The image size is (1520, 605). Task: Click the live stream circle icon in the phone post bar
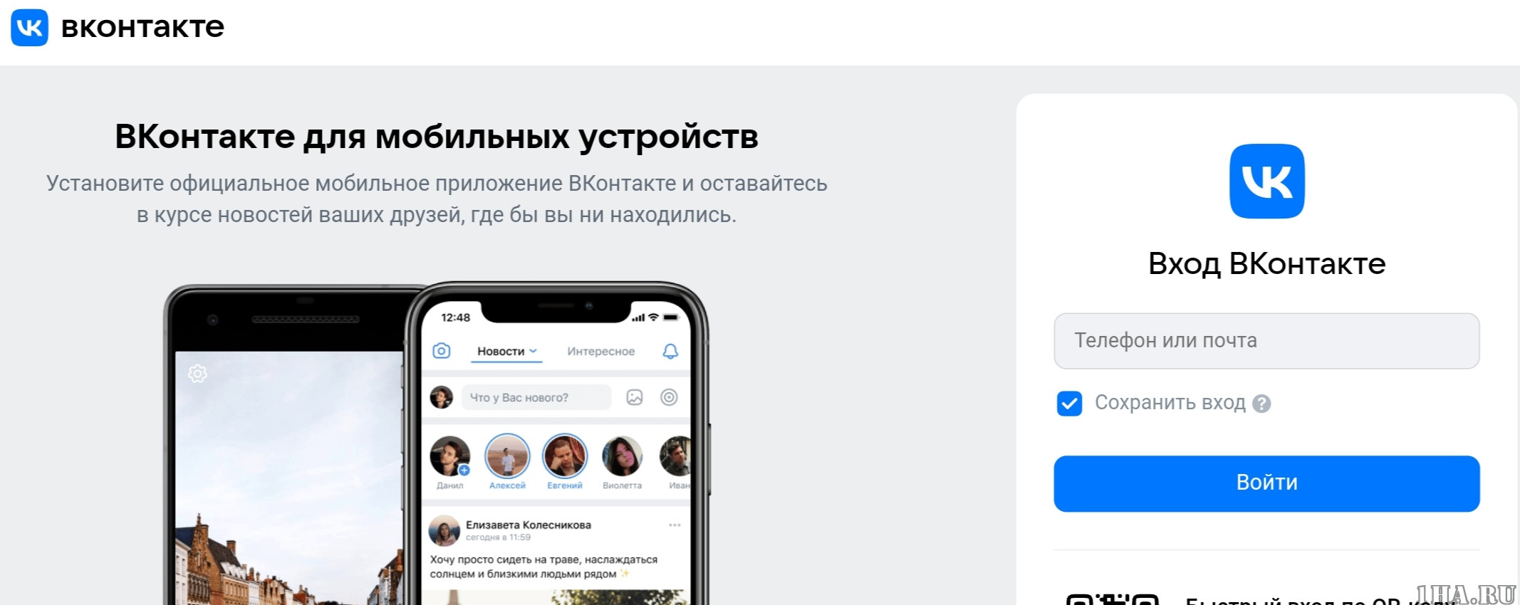[669, 397]
